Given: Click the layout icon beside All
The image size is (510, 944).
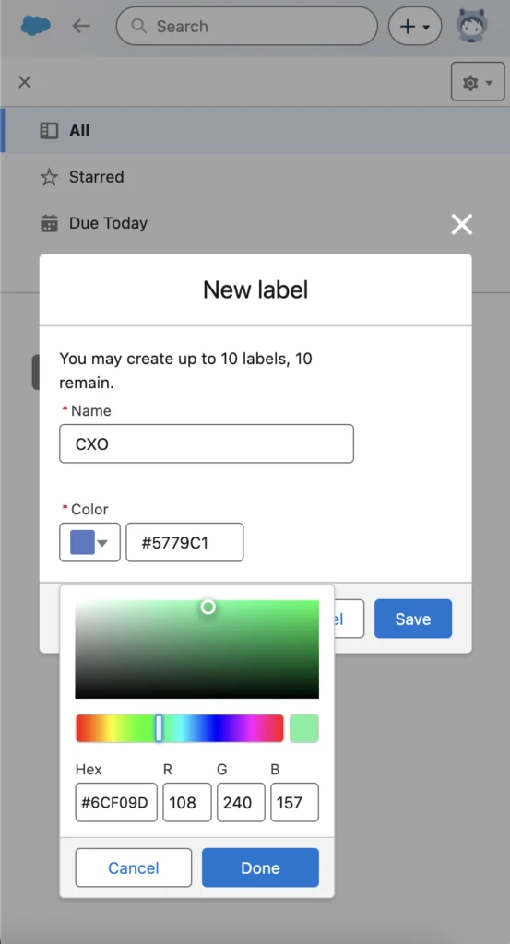Looking at the screenshot, I should click(x=49, y=131).
